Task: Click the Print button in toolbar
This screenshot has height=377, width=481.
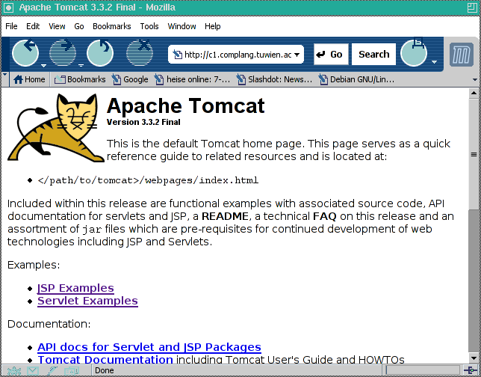Action: coord(414,53)
